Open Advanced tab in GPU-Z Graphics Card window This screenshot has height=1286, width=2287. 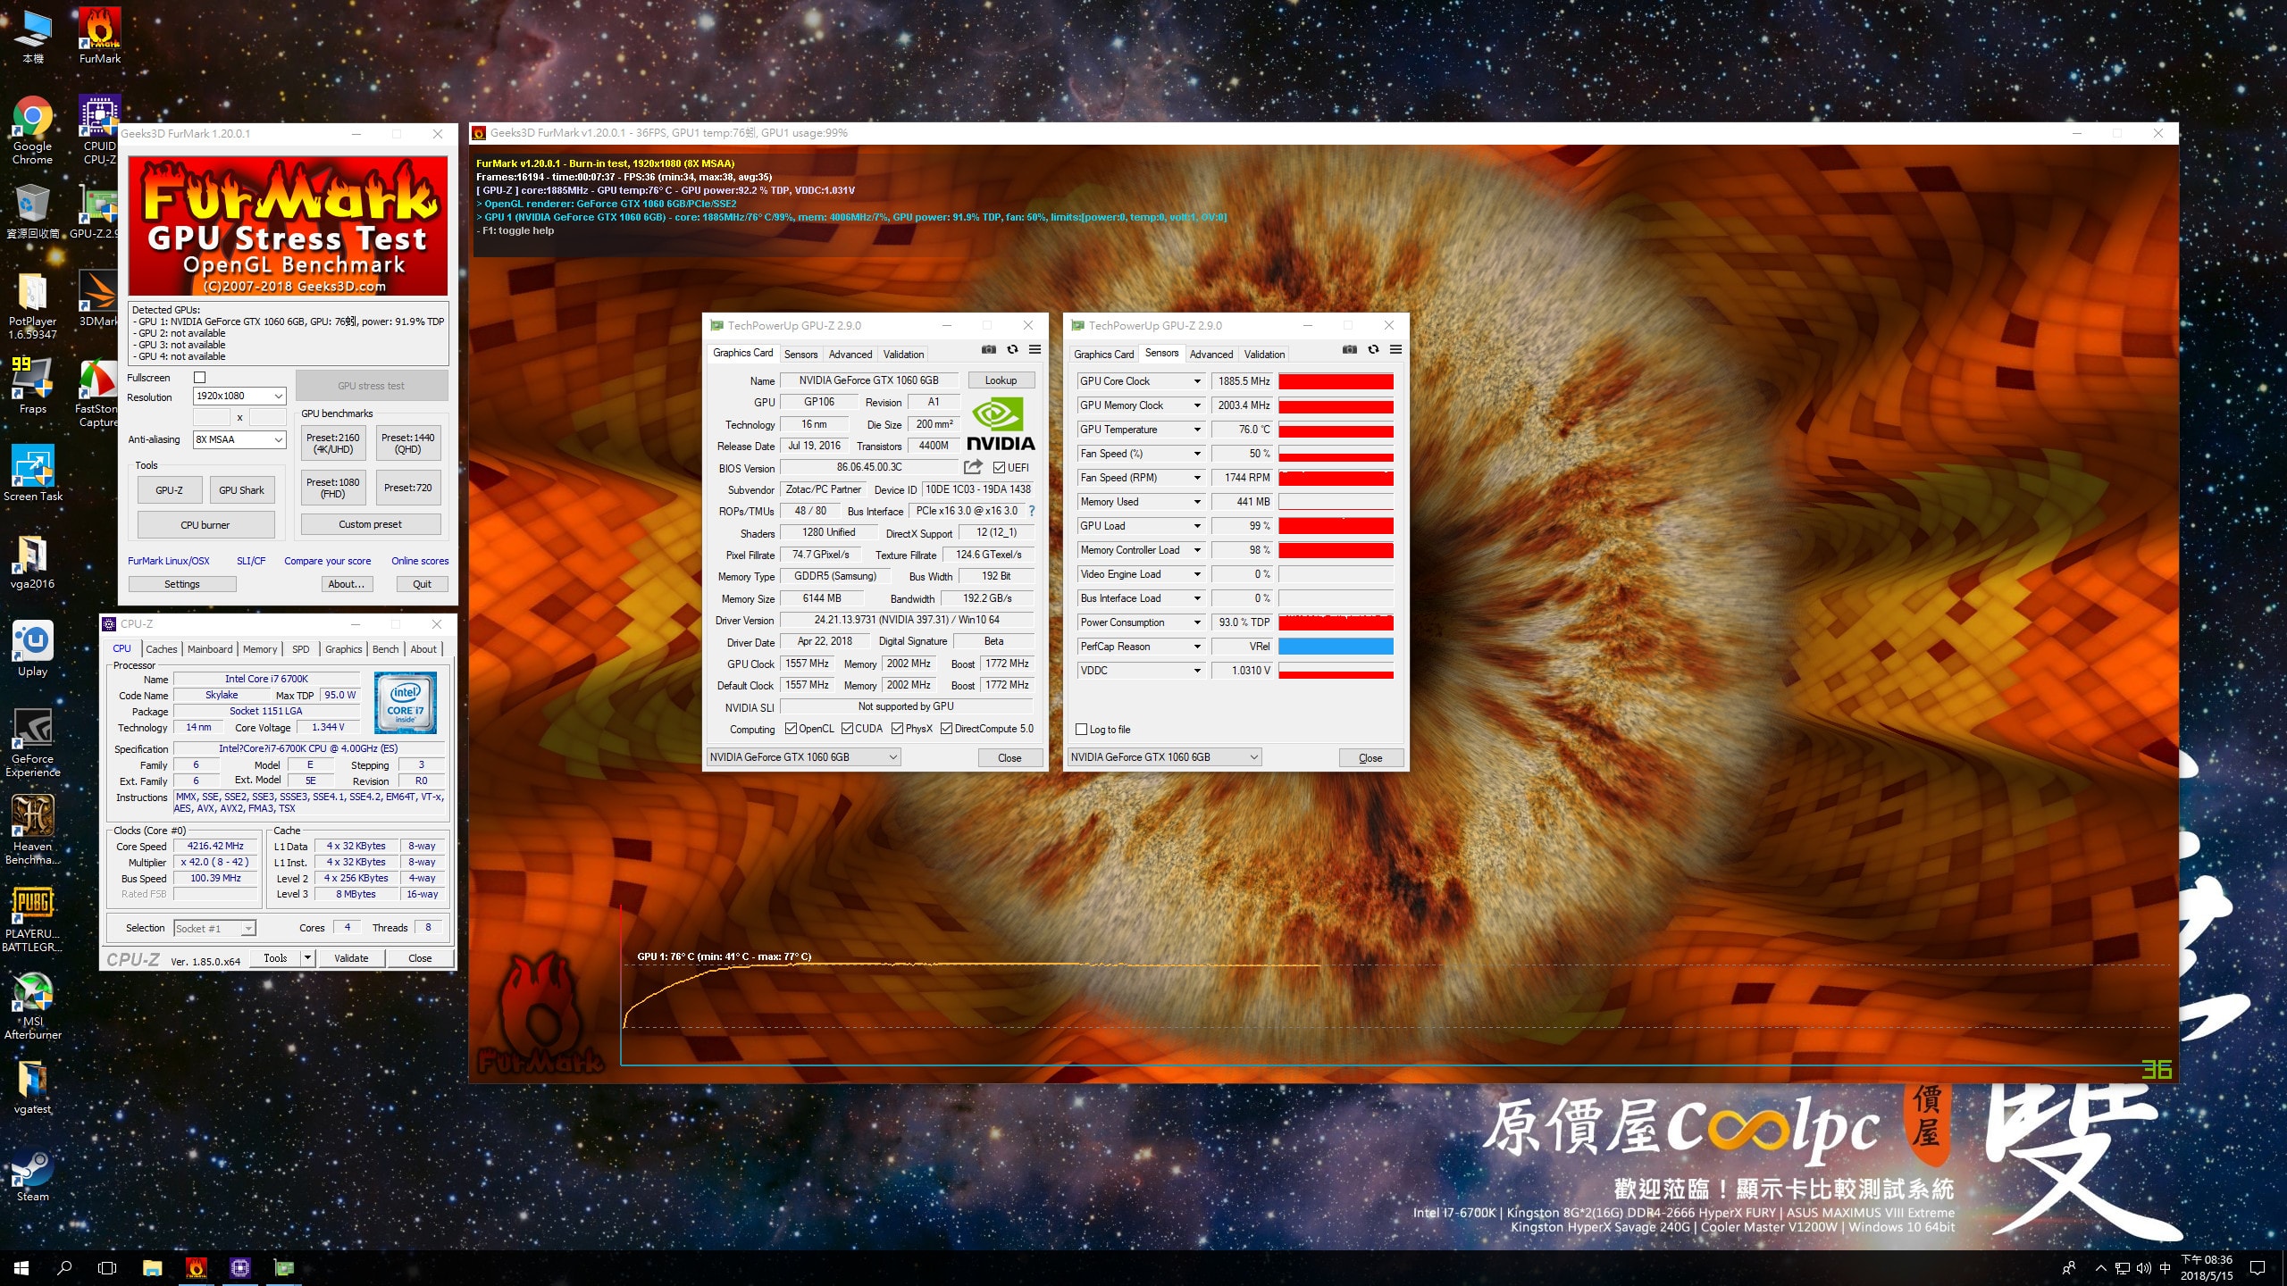pyautogui.click(x=850, y=355)
